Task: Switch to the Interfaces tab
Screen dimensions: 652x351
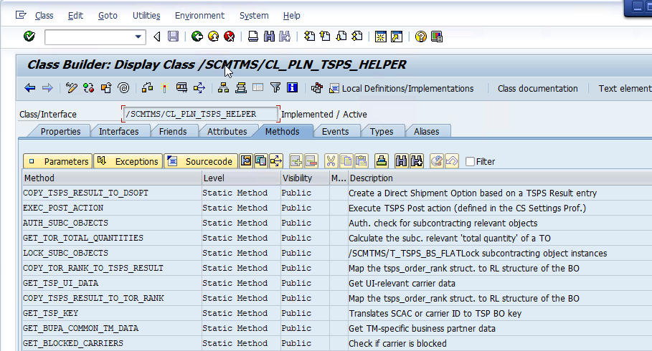Action: pyautogui.click(x=118, y=131)
